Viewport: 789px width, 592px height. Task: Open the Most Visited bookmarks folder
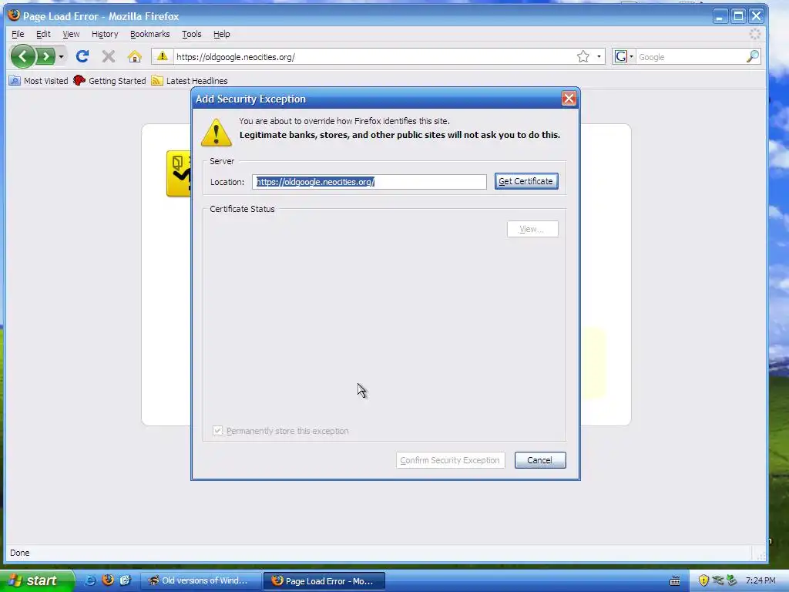click(39, 80)
